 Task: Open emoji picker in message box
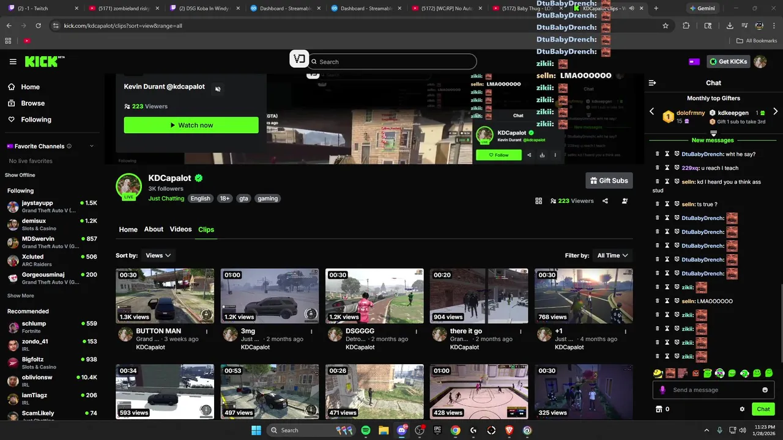[765, 390]
